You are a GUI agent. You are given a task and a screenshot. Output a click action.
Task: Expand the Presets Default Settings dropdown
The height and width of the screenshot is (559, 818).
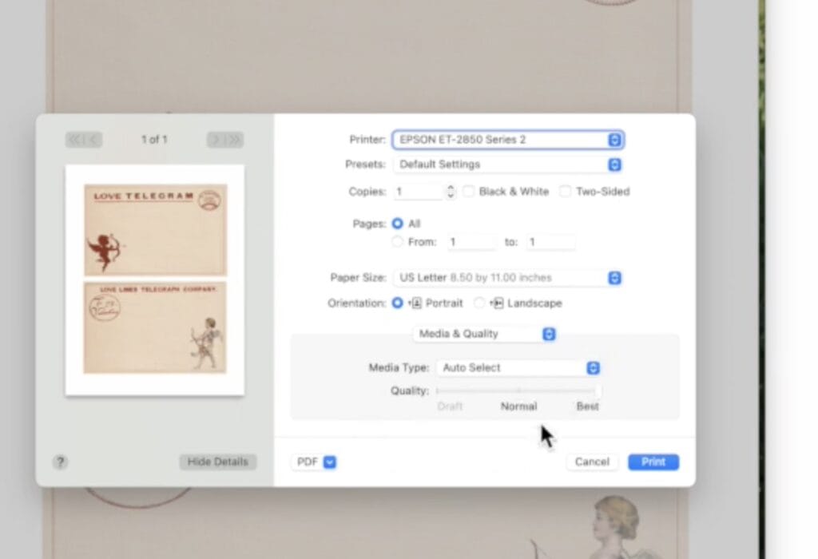coord(507,165)
